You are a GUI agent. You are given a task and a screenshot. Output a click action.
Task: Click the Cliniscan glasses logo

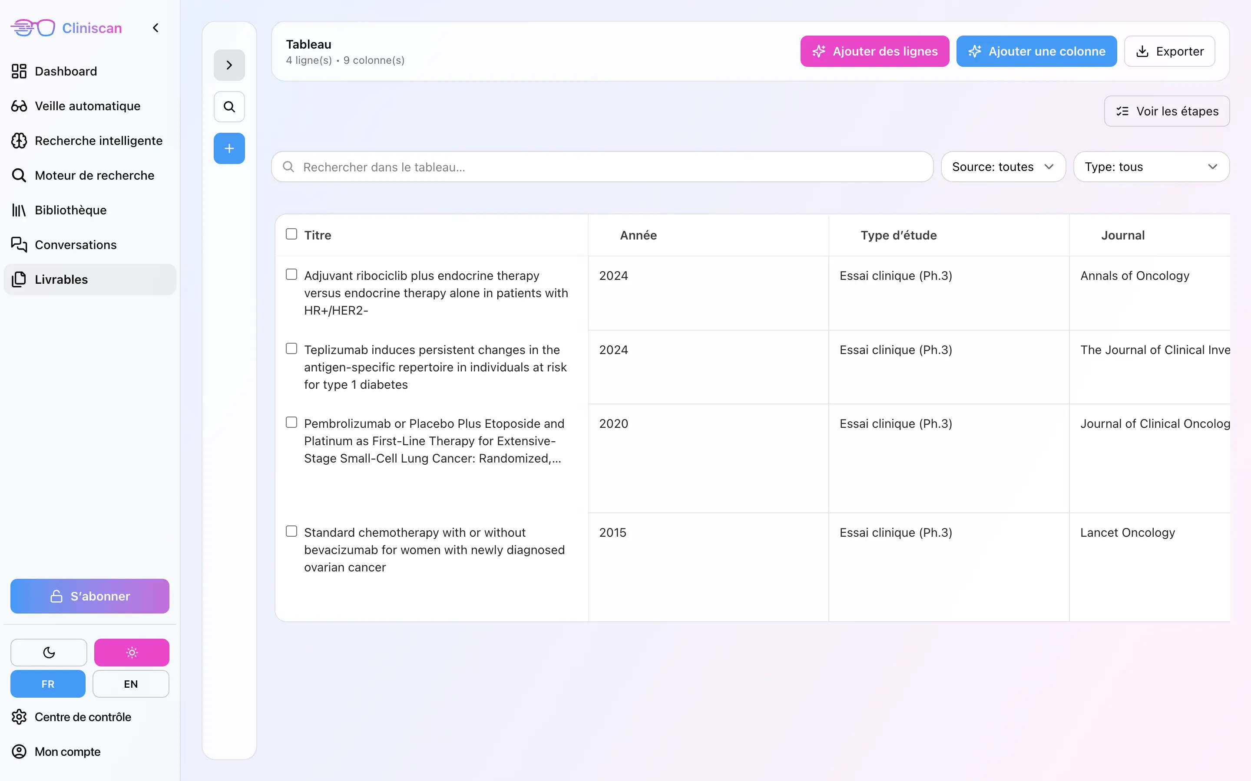pos(33,28)
